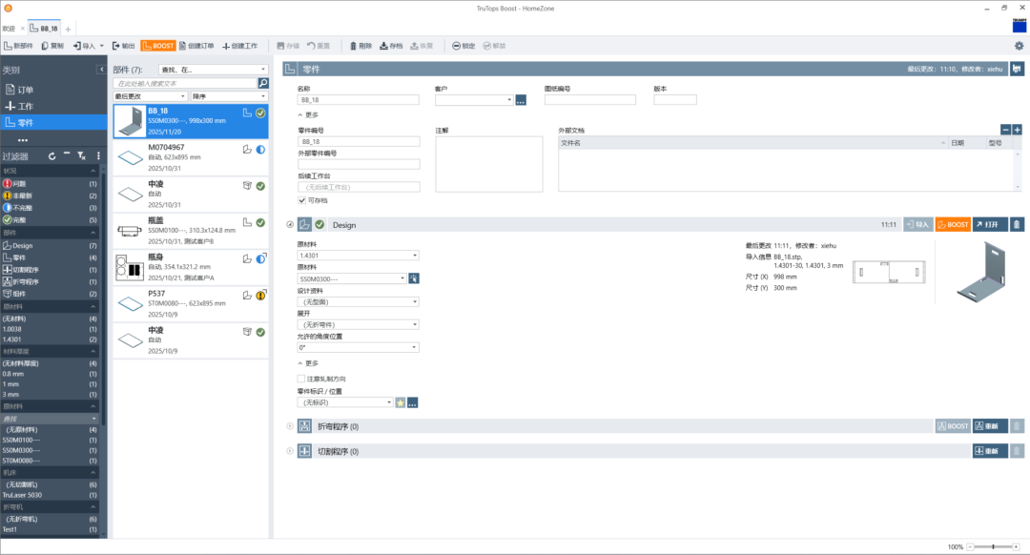Refresh filters with the circular arrow icon
The width and height of the screenshot is (1030, 555).
coord(51,155)
